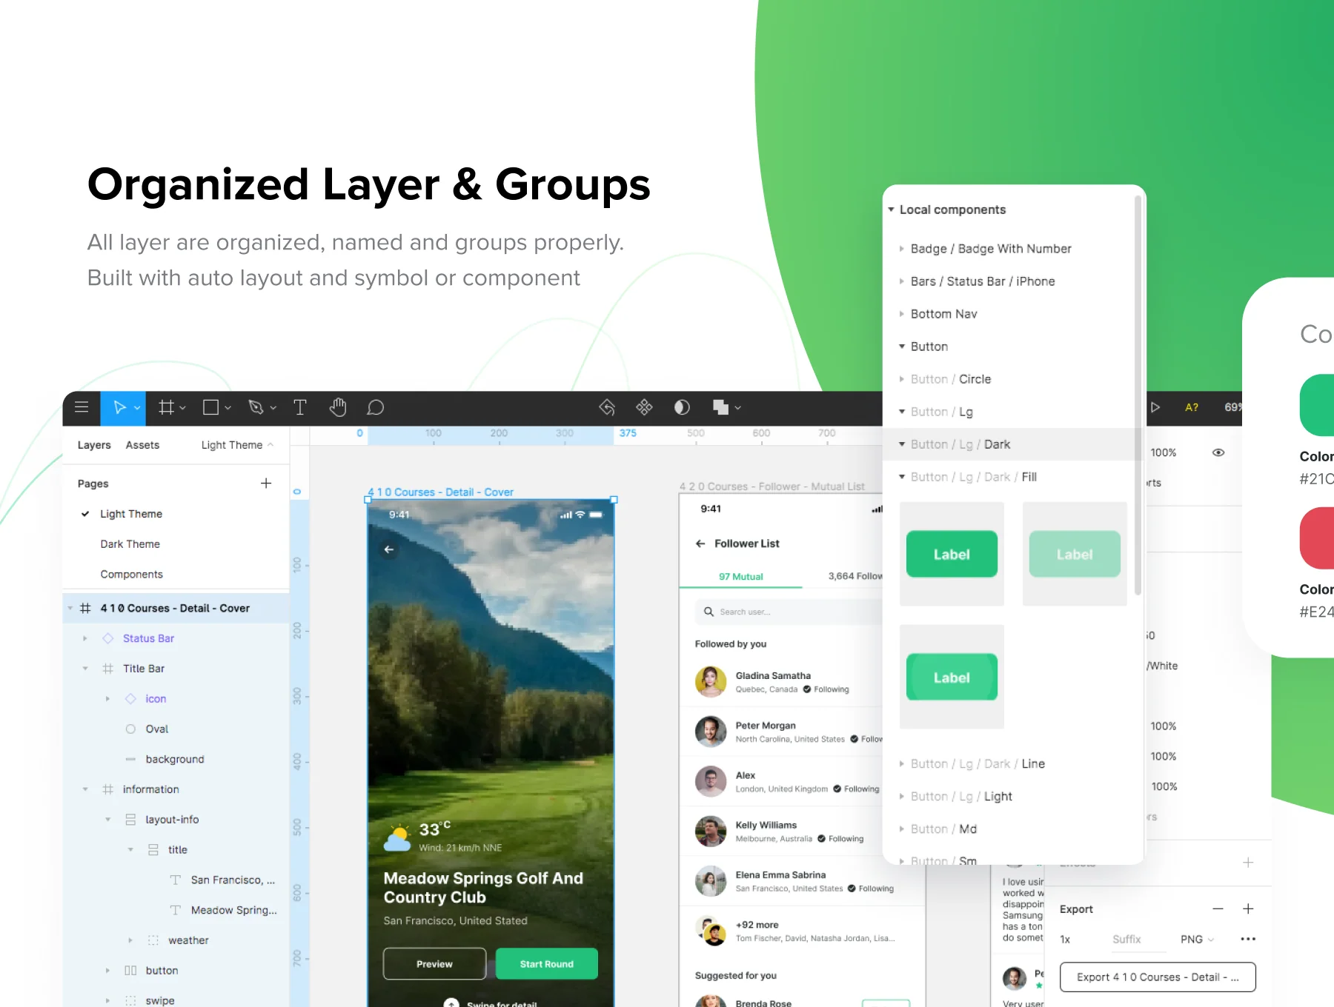Switch to the Assets tab

pyautogui.click(x=142, y=445)
